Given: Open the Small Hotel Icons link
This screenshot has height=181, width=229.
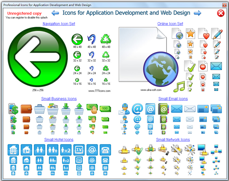Looking at the screenshot, I should pos(59,139).
